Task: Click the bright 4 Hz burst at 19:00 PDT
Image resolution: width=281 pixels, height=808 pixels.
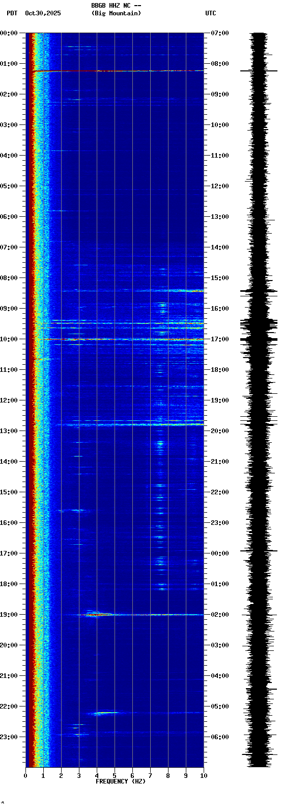Action: (x=98, y=614)
